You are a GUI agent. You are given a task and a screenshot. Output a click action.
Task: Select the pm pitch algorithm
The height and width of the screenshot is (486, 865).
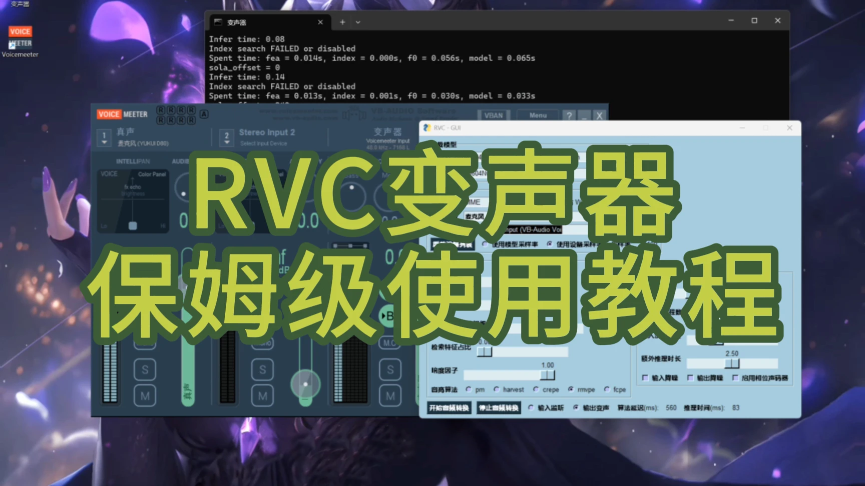coord(469,389)
